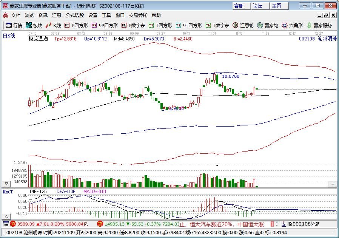Click the Shanghai index value 3589.09
Screen dimensions: 339x238
pyautogui.click(x=26, y=224)
